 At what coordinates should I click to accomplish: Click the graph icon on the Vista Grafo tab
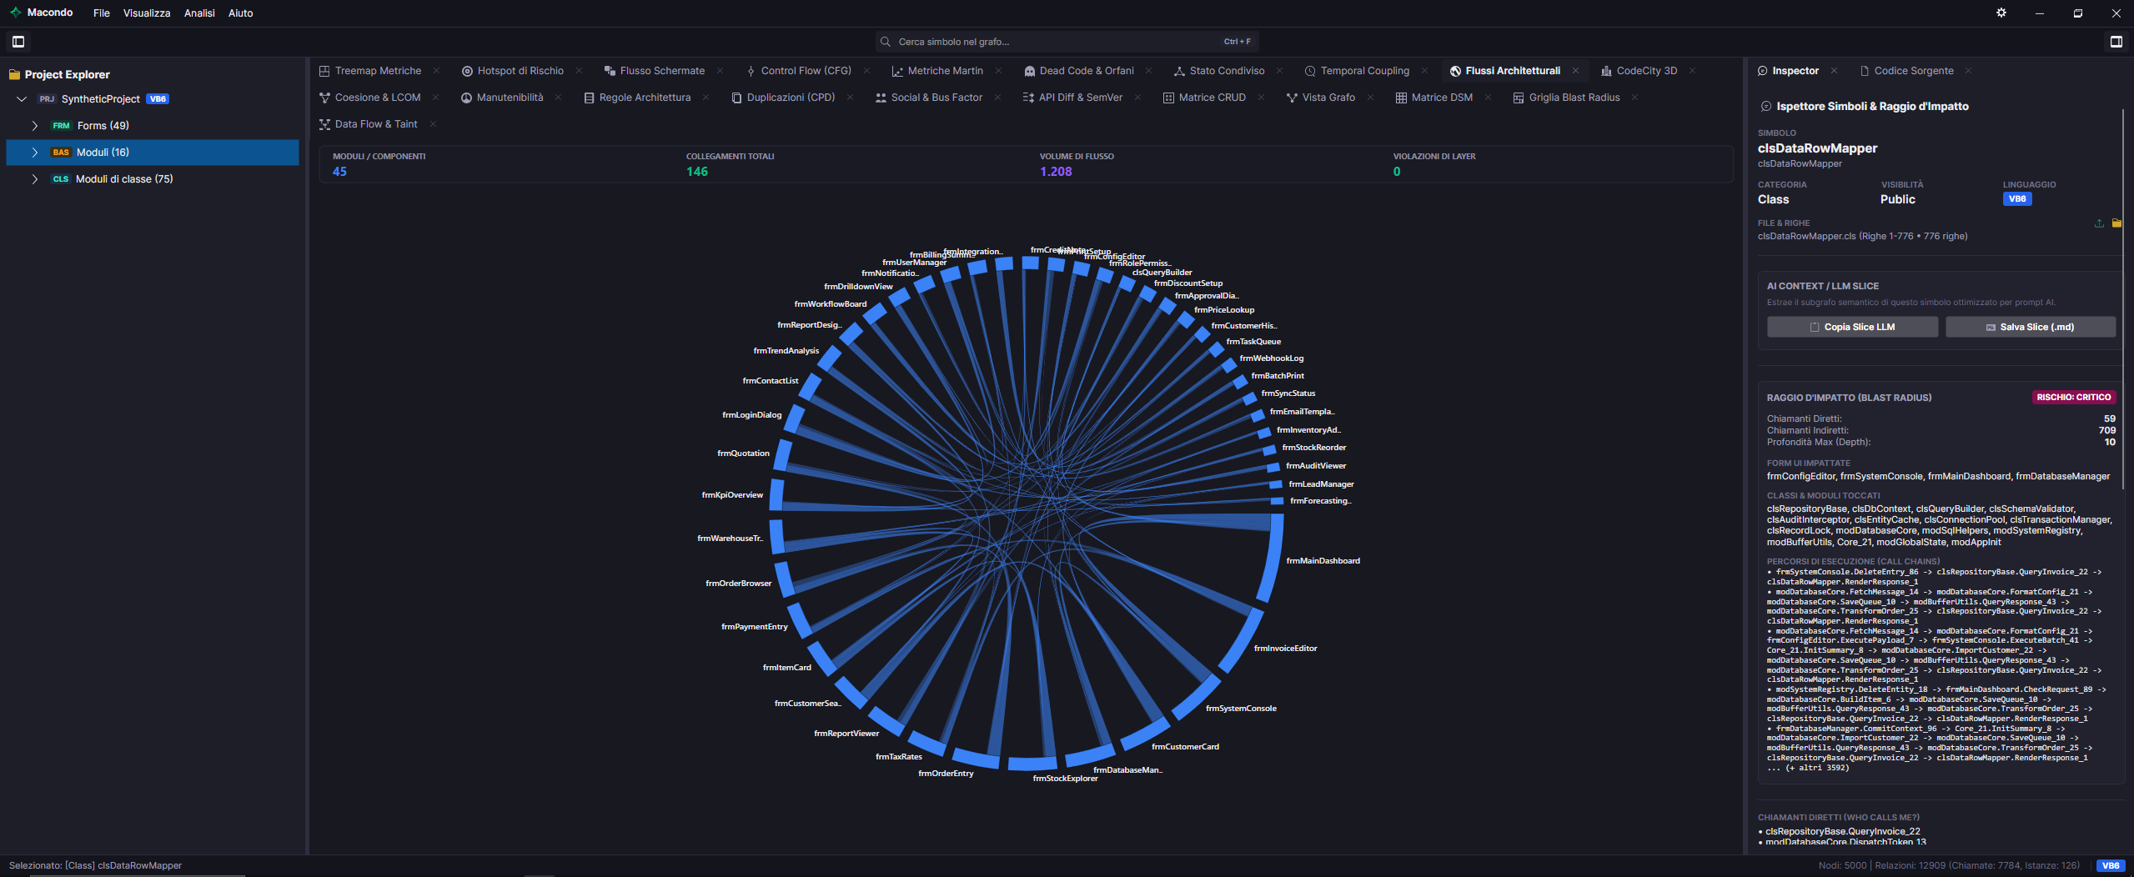pos(1292,98)
